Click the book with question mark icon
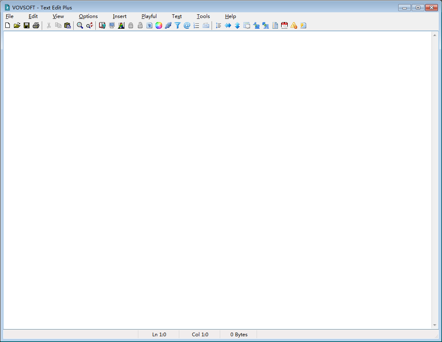Viewport: 442px width, 342px height. pos(102,25)
